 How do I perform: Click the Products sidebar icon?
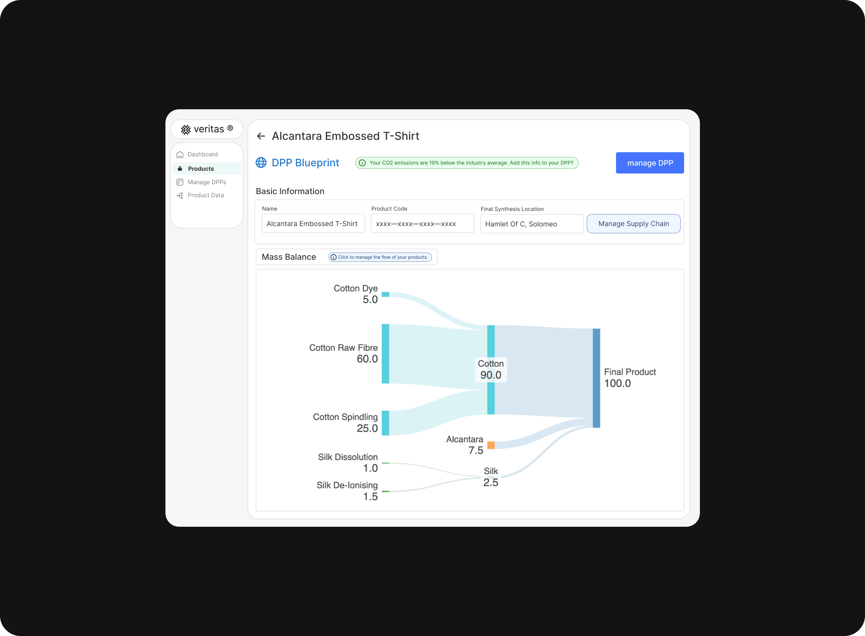coord(180,169)
